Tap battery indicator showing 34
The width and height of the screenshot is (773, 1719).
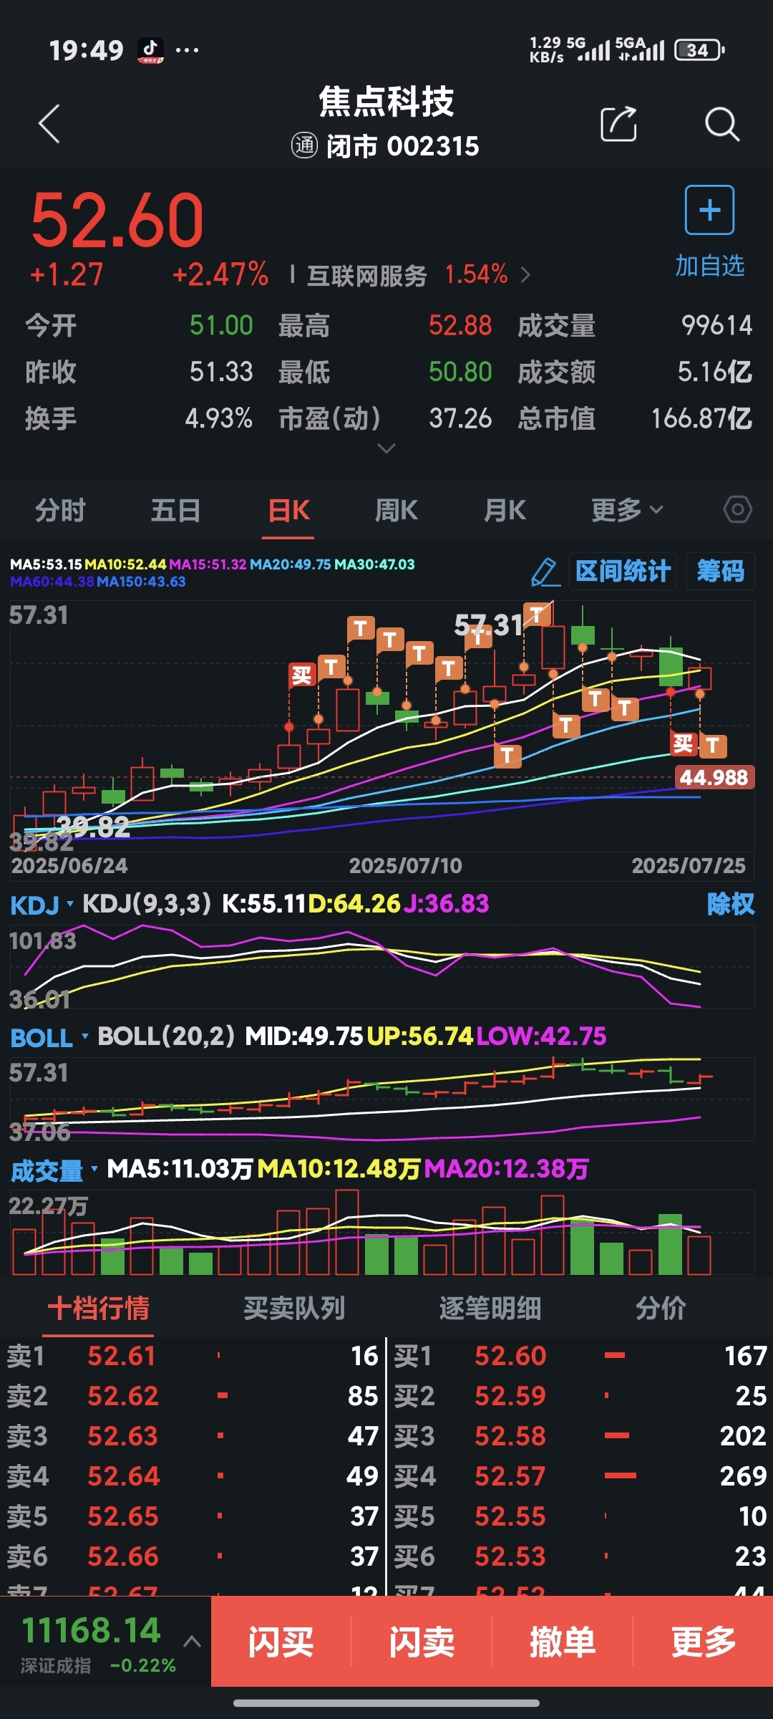(700, 50)
